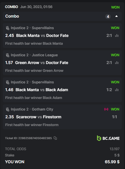The width and height of the screenshot is (125, 169).
Task: Open the Gotham City league link
Action: [42, 109]
